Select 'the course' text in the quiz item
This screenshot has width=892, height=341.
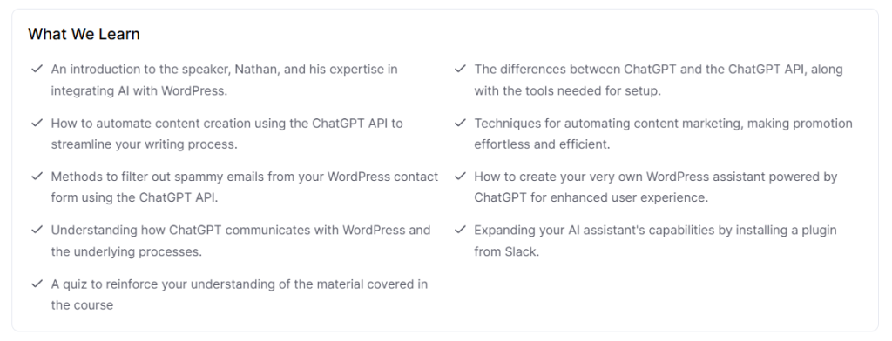click(x=82, y=305)
